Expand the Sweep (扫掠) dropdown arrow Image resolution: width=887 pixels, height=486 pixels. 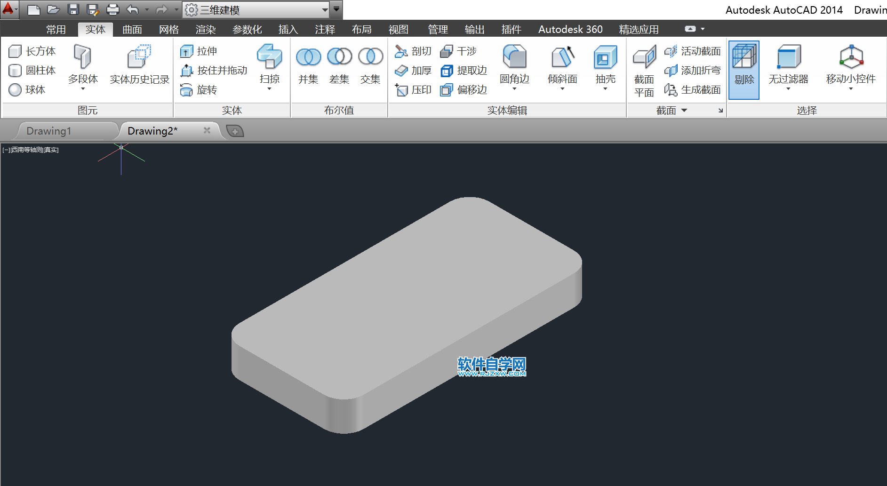(x=270, y=89)
